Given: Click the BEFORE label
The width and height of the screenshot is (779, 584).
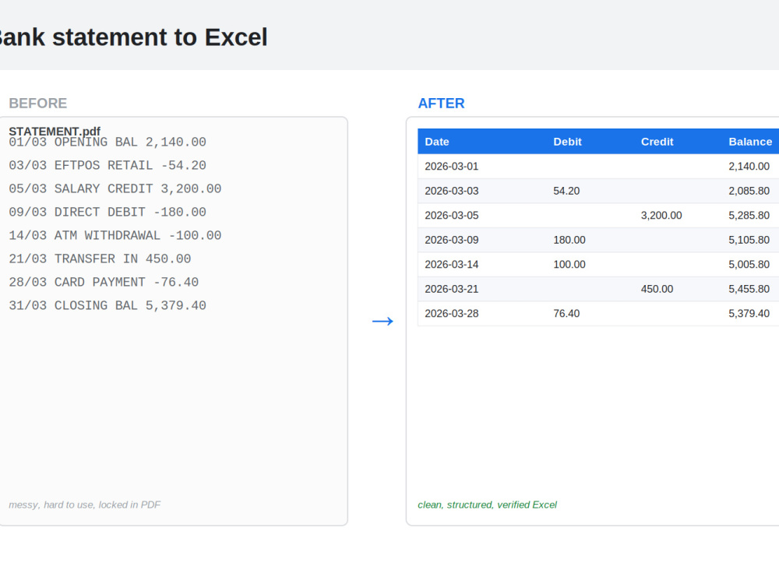Looking at the screenshot, I should click(37, 104).
